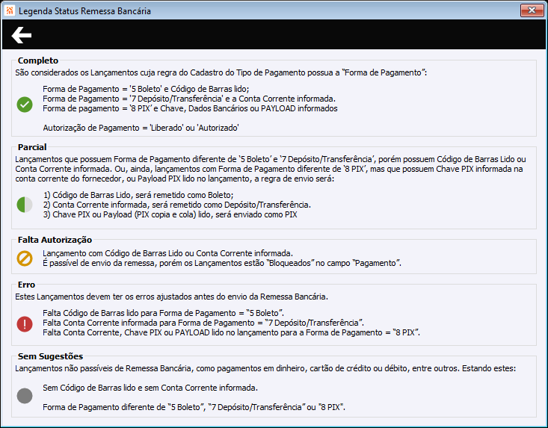Click "Sem Código de Barras lido e sem Conta Corrente" line
This screenshot has width=548, height=428.
click(x=150, y=388)
